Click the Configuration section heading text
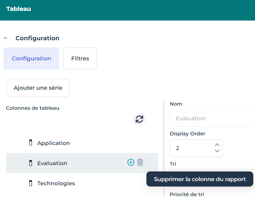Image resolution: width=255 pixels, height=197 pixels. 37,38
